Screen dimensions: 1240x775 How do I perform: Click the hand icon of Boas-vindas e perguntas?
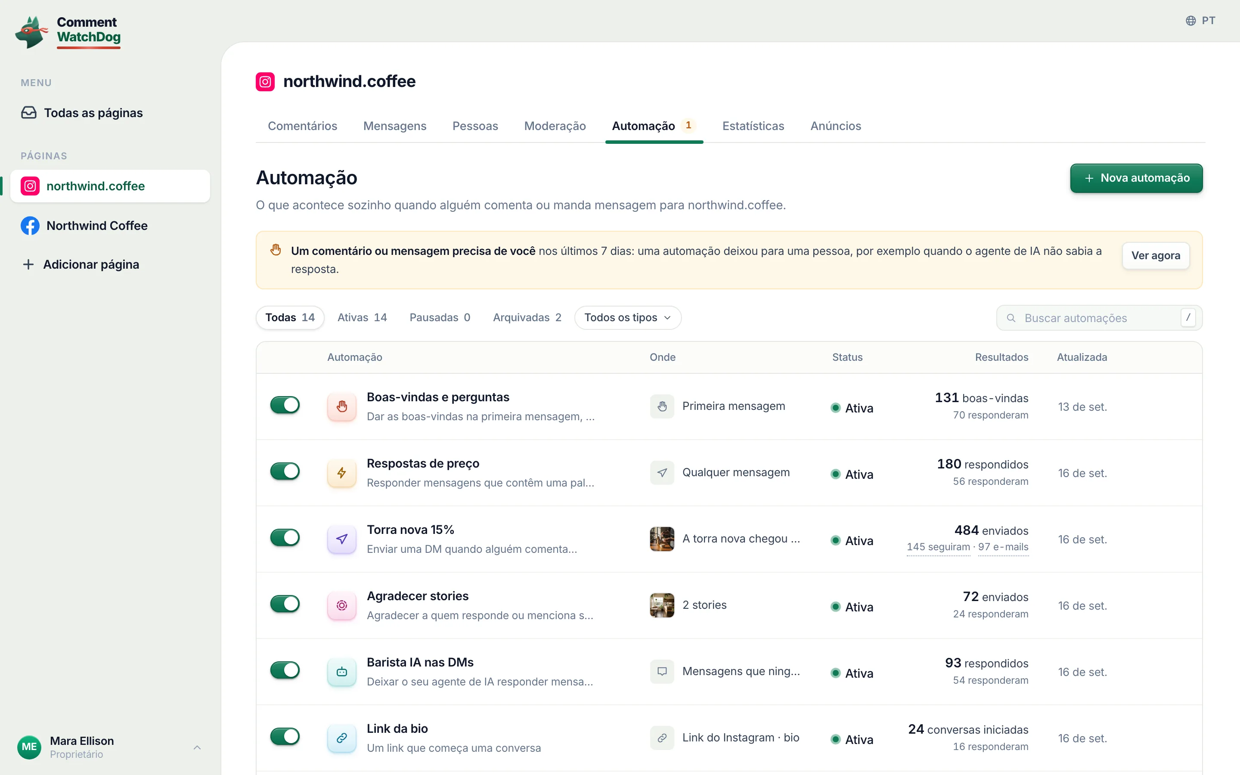tap(342, 406)
